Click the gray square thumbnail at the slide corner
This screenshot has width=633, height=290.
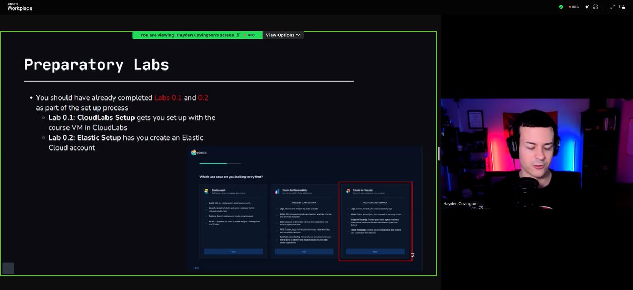[8, 268]
